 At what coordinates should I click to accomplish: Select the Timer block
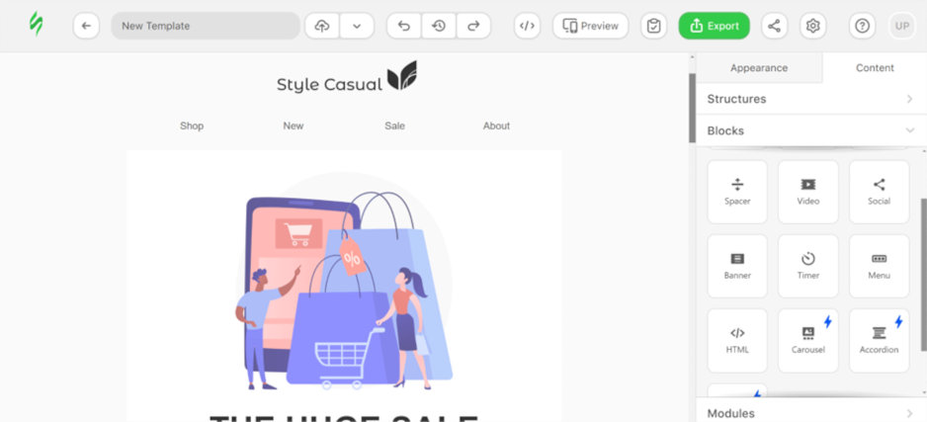click(808, 266)
